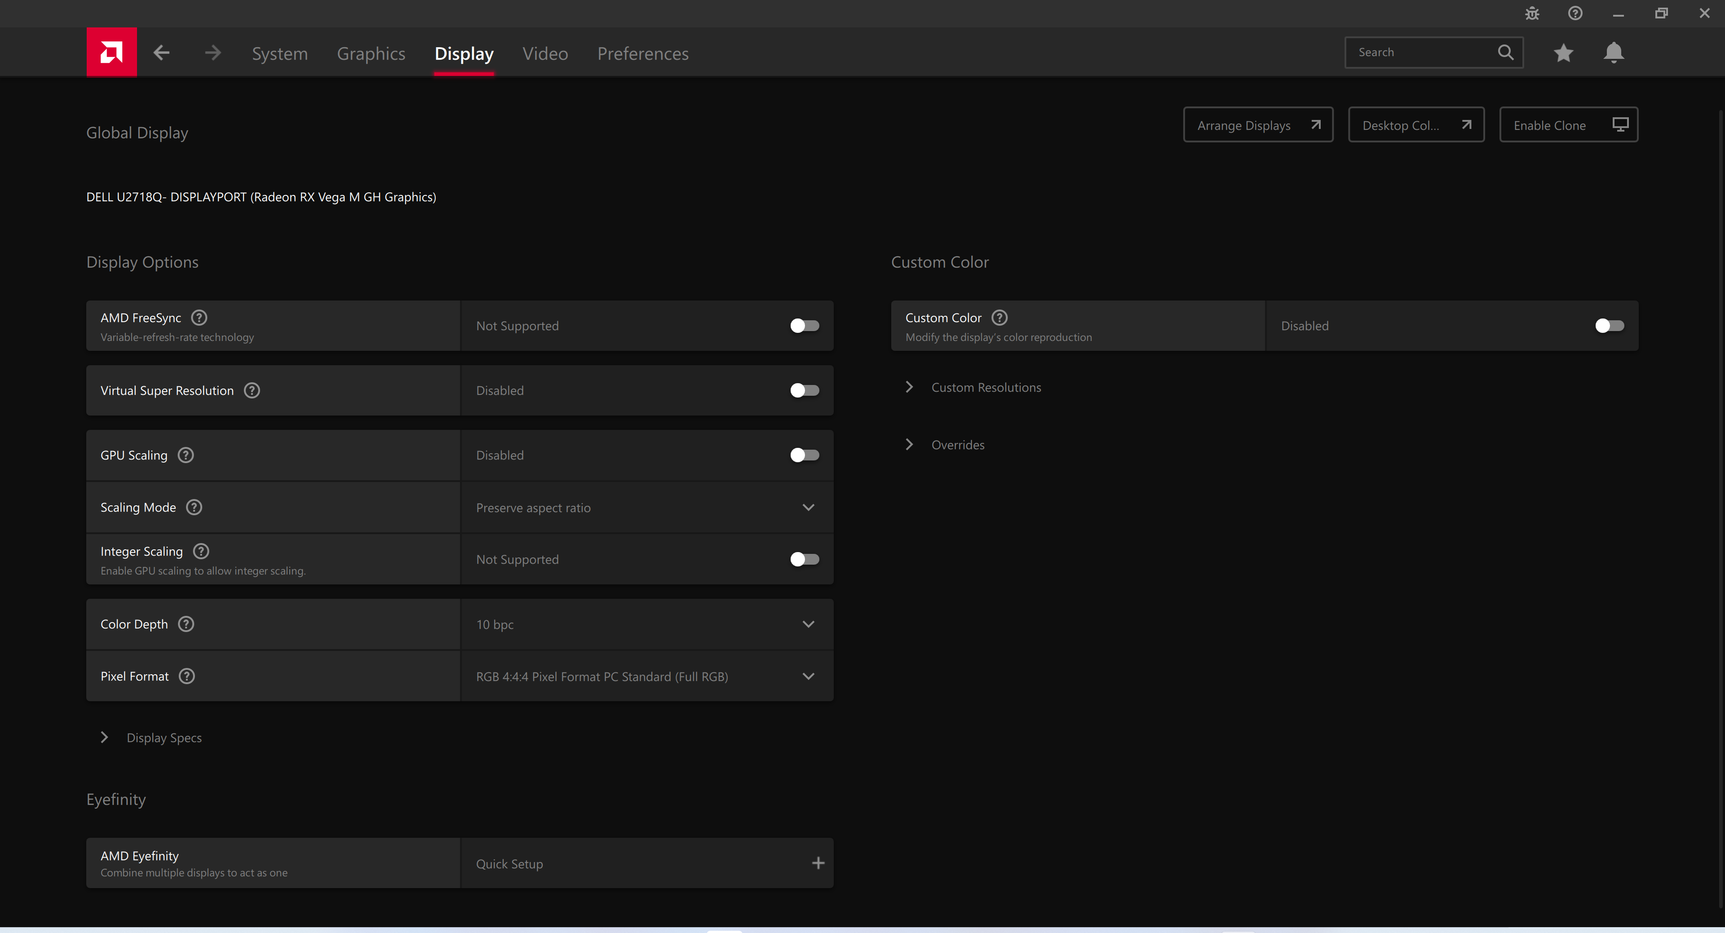The width and height of the screenshot is (1725, 933).
Task: Go back with the left arrow icon
Action: 161,52
